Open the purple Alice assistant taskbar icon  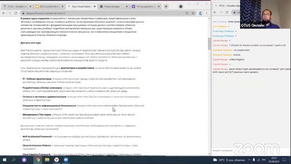point(24,160)
